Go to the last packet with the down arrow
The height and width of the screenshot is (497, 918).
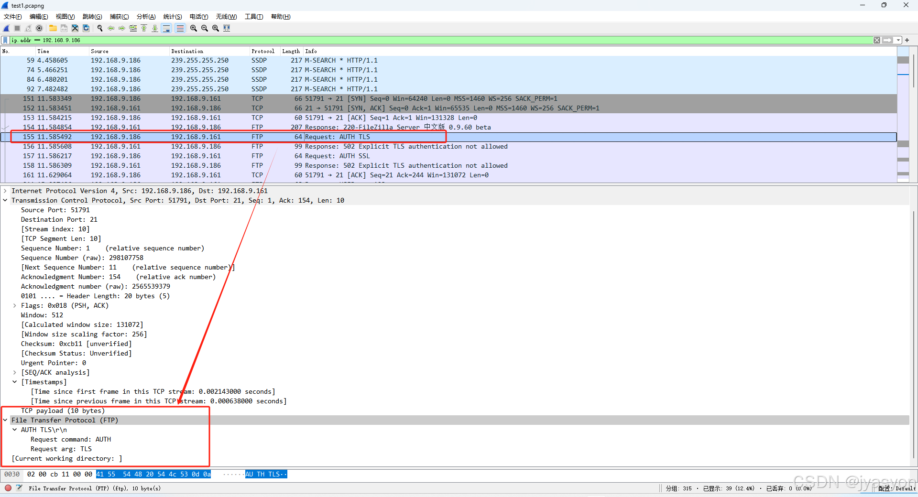click(x=154, y=28)
